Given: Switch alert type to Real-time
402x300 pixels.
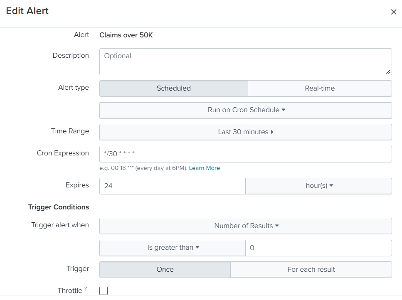Looking at the screenshot, I should (x=319, y=88).
